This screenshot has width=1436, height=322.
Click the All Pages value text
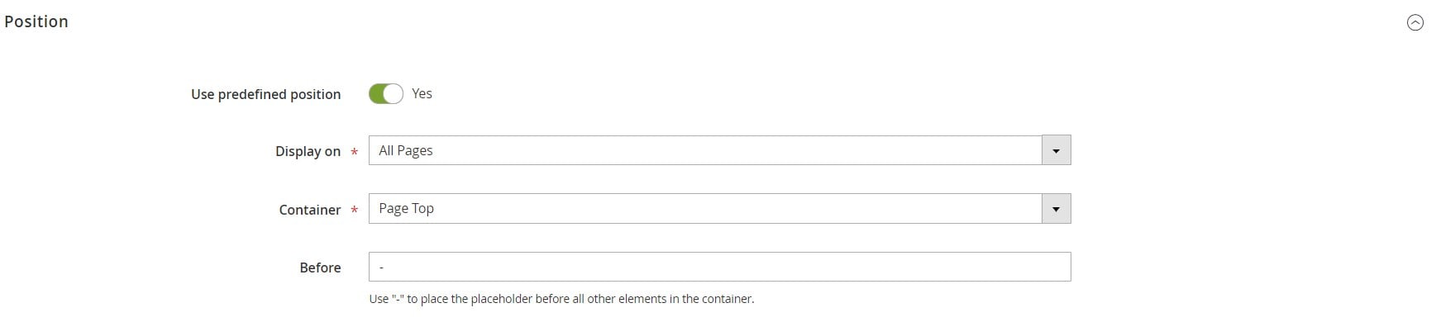(x=405, y=150)
